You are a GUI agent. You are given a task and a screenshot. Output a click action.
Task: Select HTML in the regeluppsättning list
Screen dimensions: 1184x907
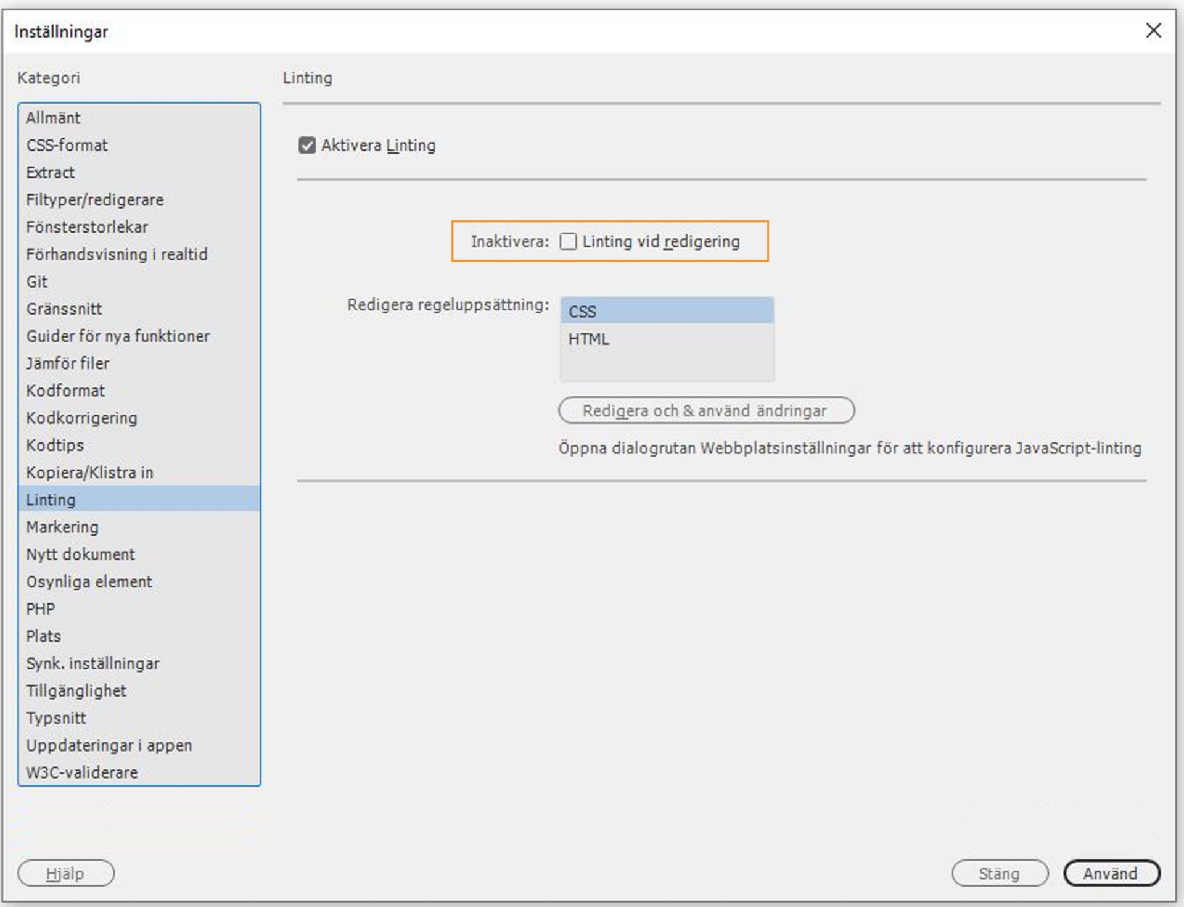tap(666, 339)
